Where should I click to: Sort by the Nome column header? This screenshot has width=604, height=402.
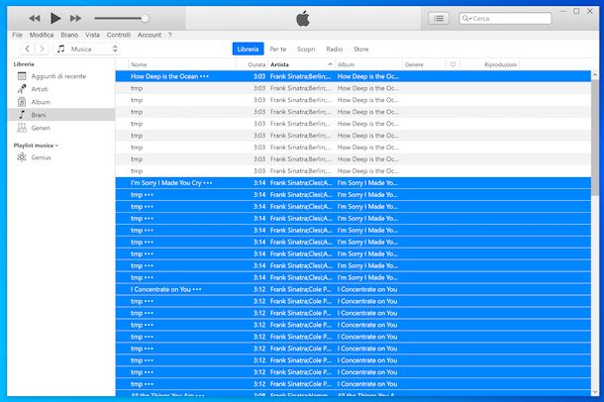coord(182,64)
